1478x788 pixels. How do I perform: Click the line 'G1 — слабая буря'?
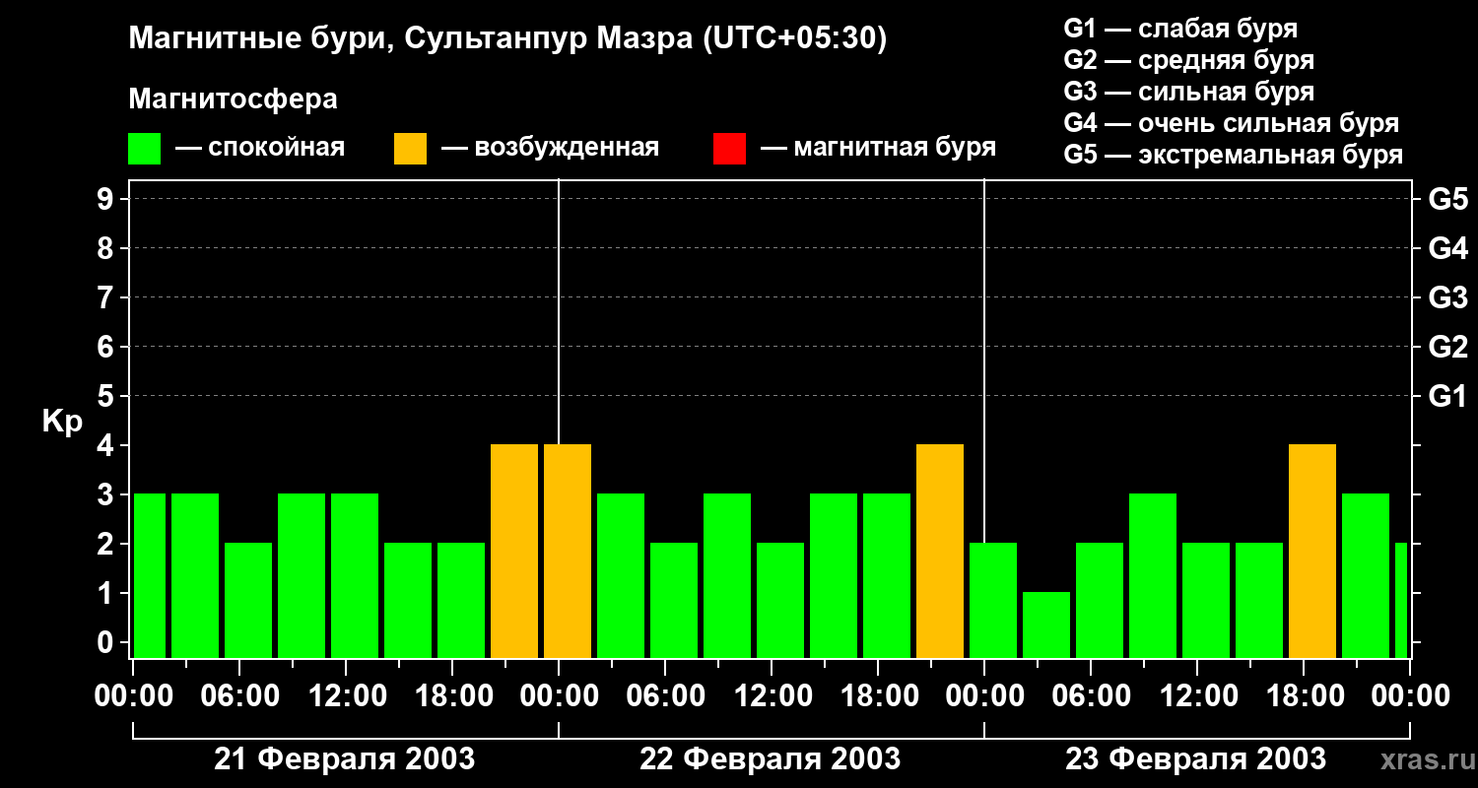click(x=1180, y=29)
